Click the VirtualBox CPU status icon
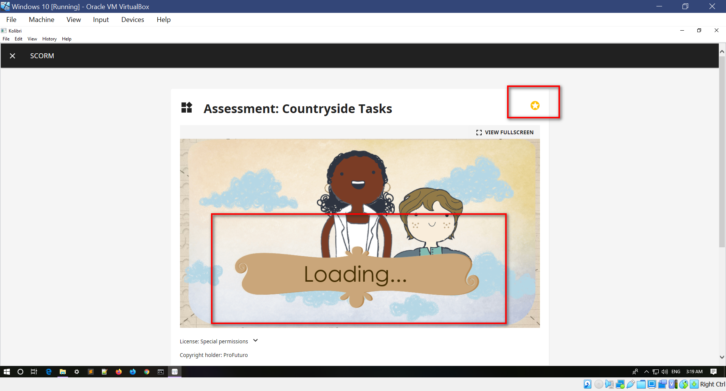The image size is (726, 391). [x=673, y=384]
